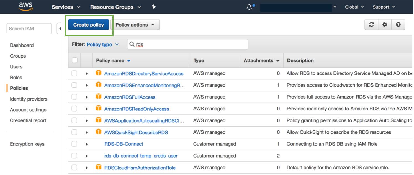Screen dimensions: 414x175
Task: Open the pin shortcuts icon in header
Action: (154, 7)
